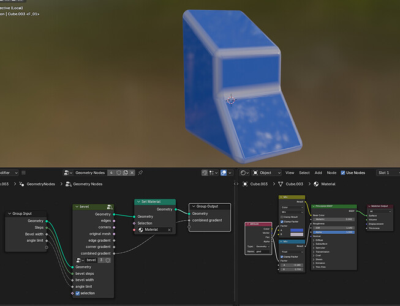Toggle Clamp Factor in blue Mix float node
This screenshot has width=400, height=306.
[282, 257]
